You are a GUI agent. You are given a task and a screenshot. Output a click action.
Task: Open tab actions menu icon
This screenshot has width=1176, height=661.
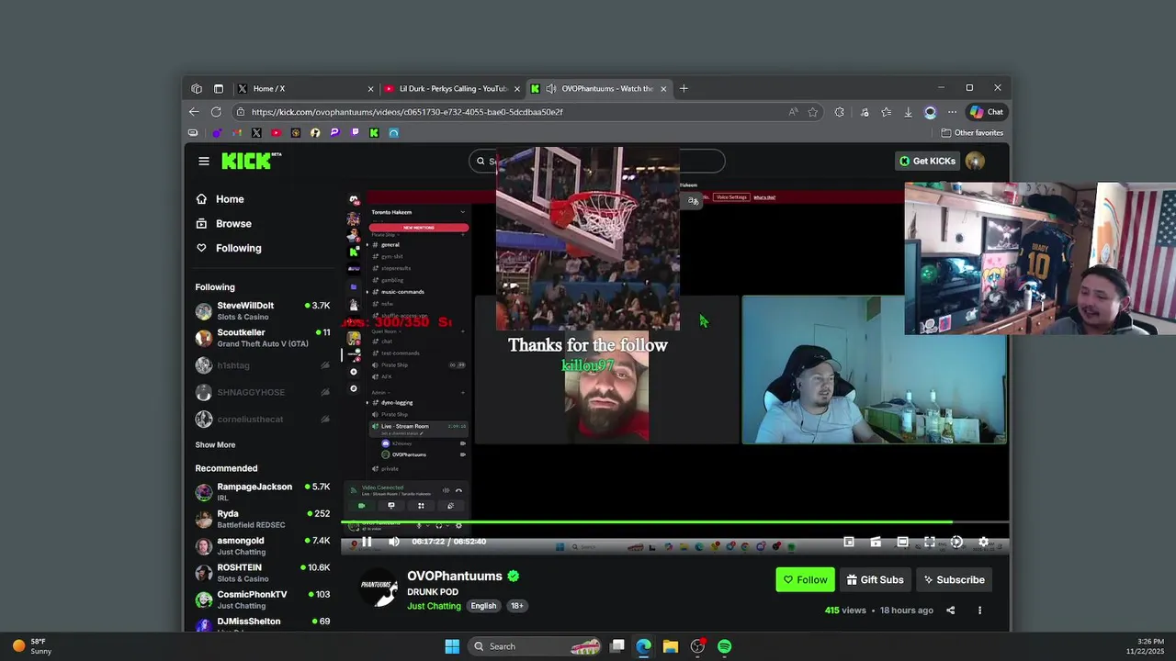219,89
